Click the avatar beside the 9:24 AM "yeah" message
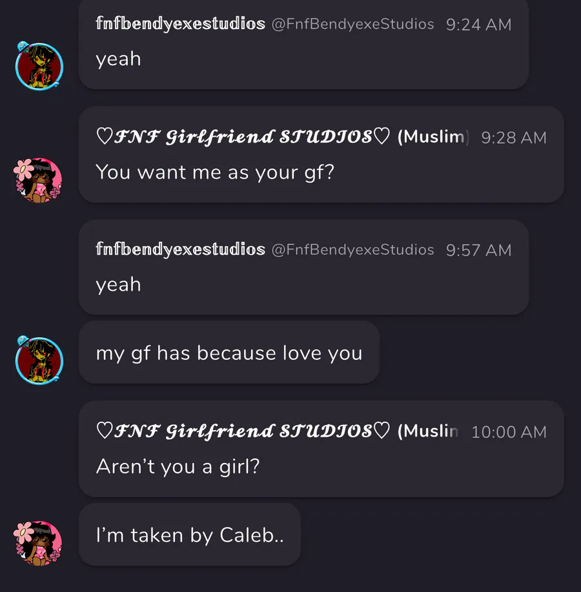 coord(39,66)
